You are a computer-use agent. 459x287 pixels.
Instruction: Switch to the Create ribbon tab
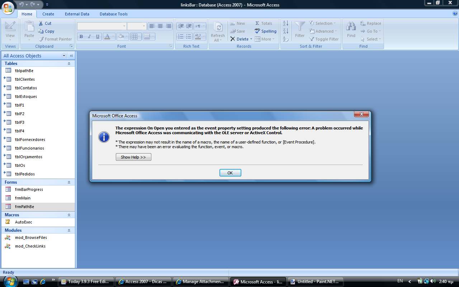click(x=48, y=14)
